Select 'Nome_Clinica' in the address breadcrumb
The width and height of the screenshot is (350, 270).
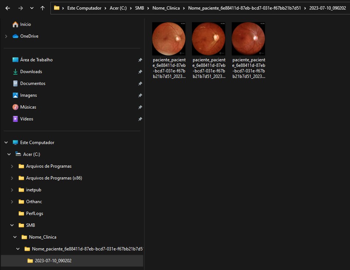click(166, 8)
